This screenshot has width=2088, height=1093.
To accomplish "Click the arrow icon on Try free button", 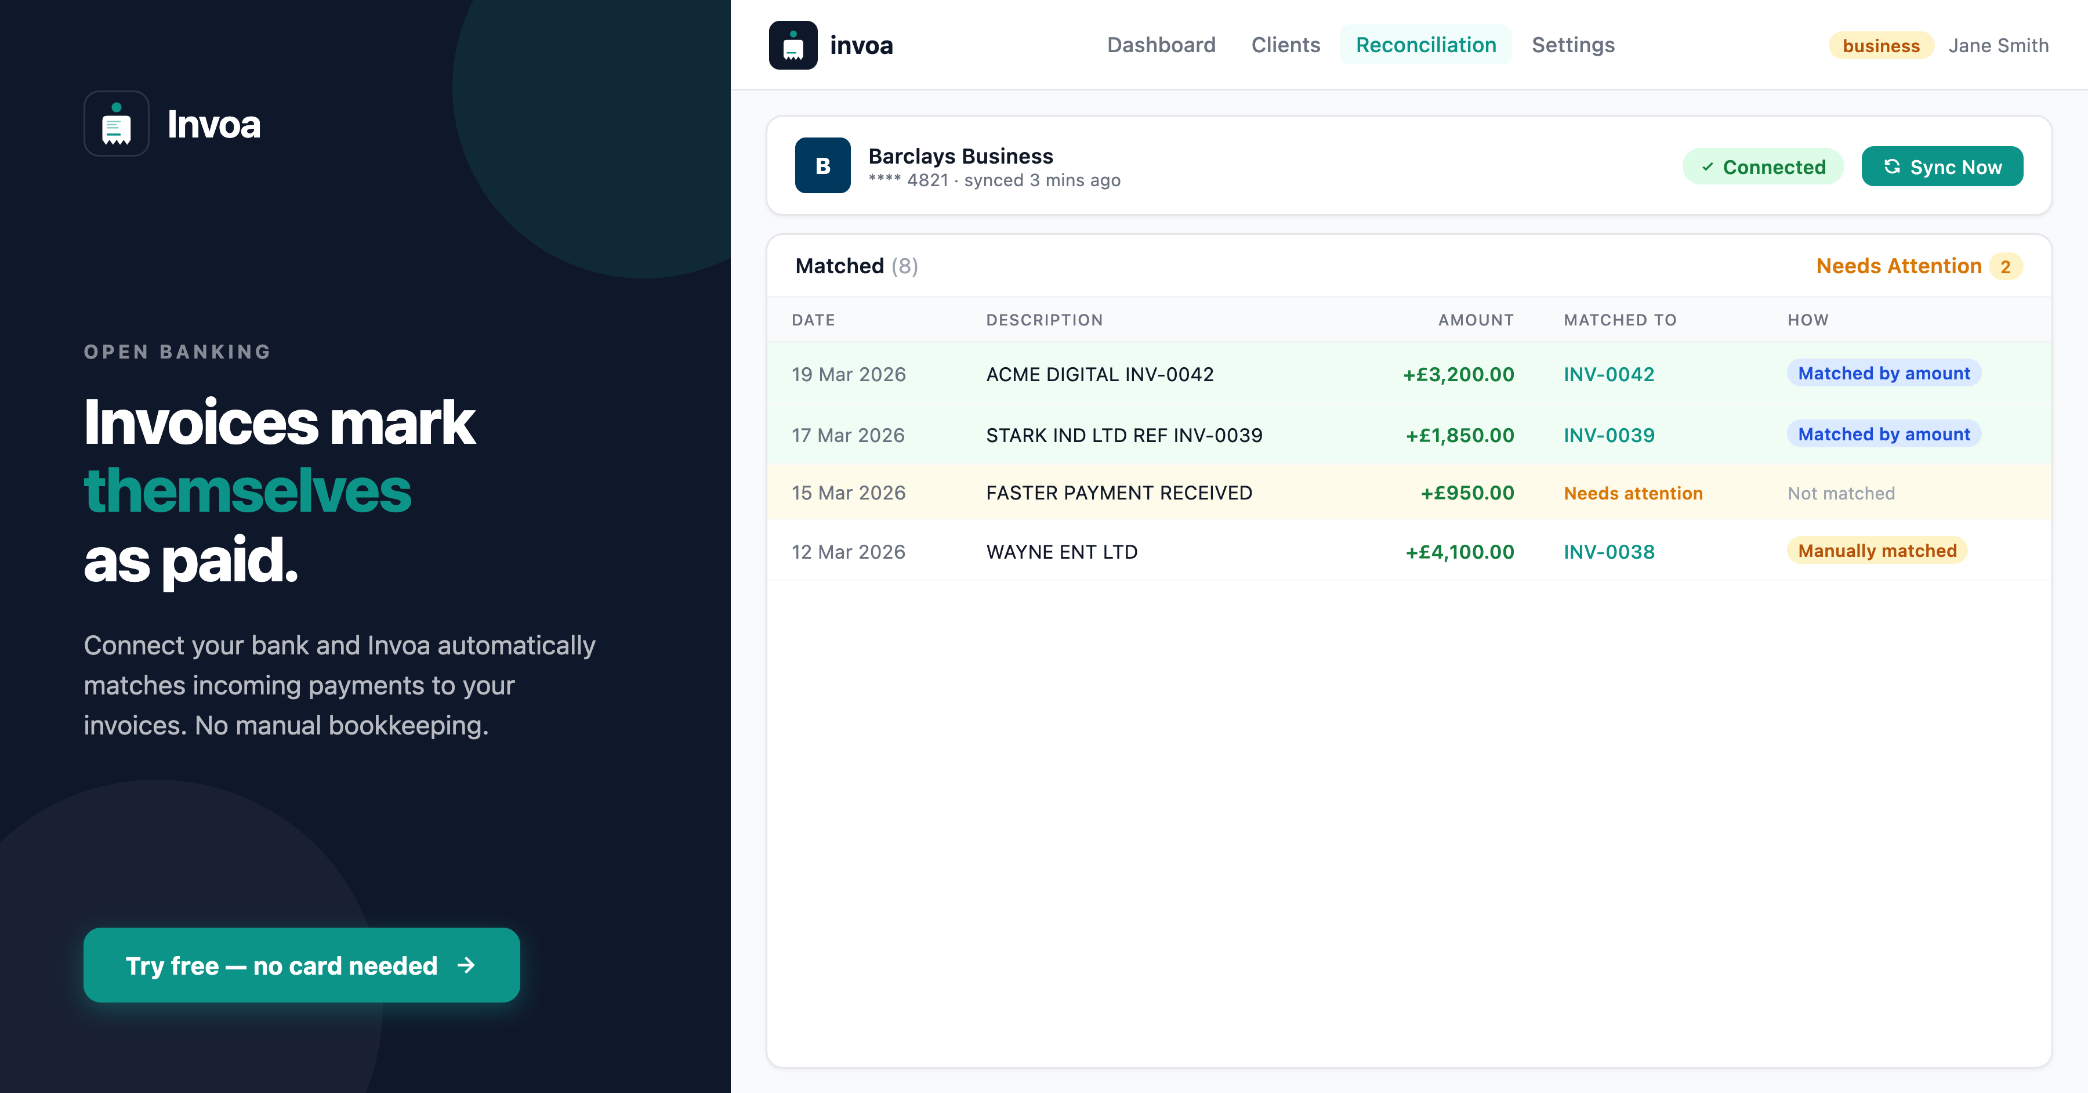I will tap(466, 965).
